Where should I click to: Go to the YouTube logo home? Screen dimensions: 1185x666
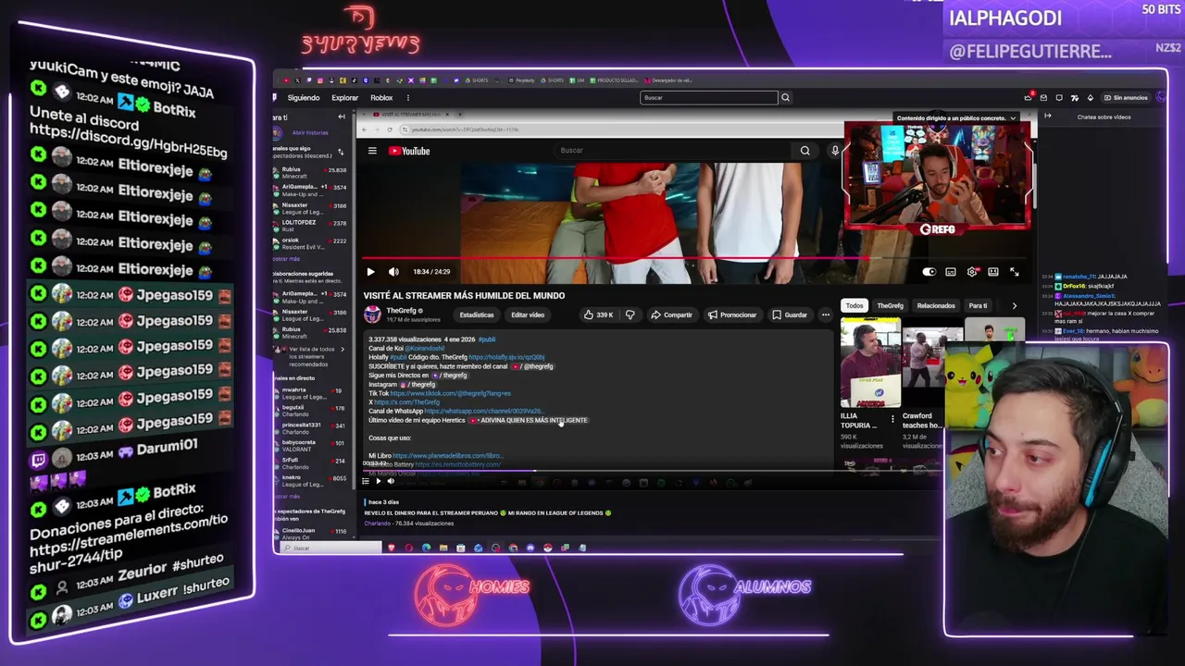409,151
